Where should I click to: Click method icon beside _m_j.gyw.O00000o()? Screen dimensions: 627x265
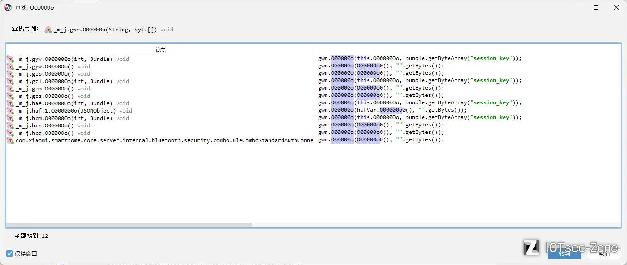coord(11,66)
